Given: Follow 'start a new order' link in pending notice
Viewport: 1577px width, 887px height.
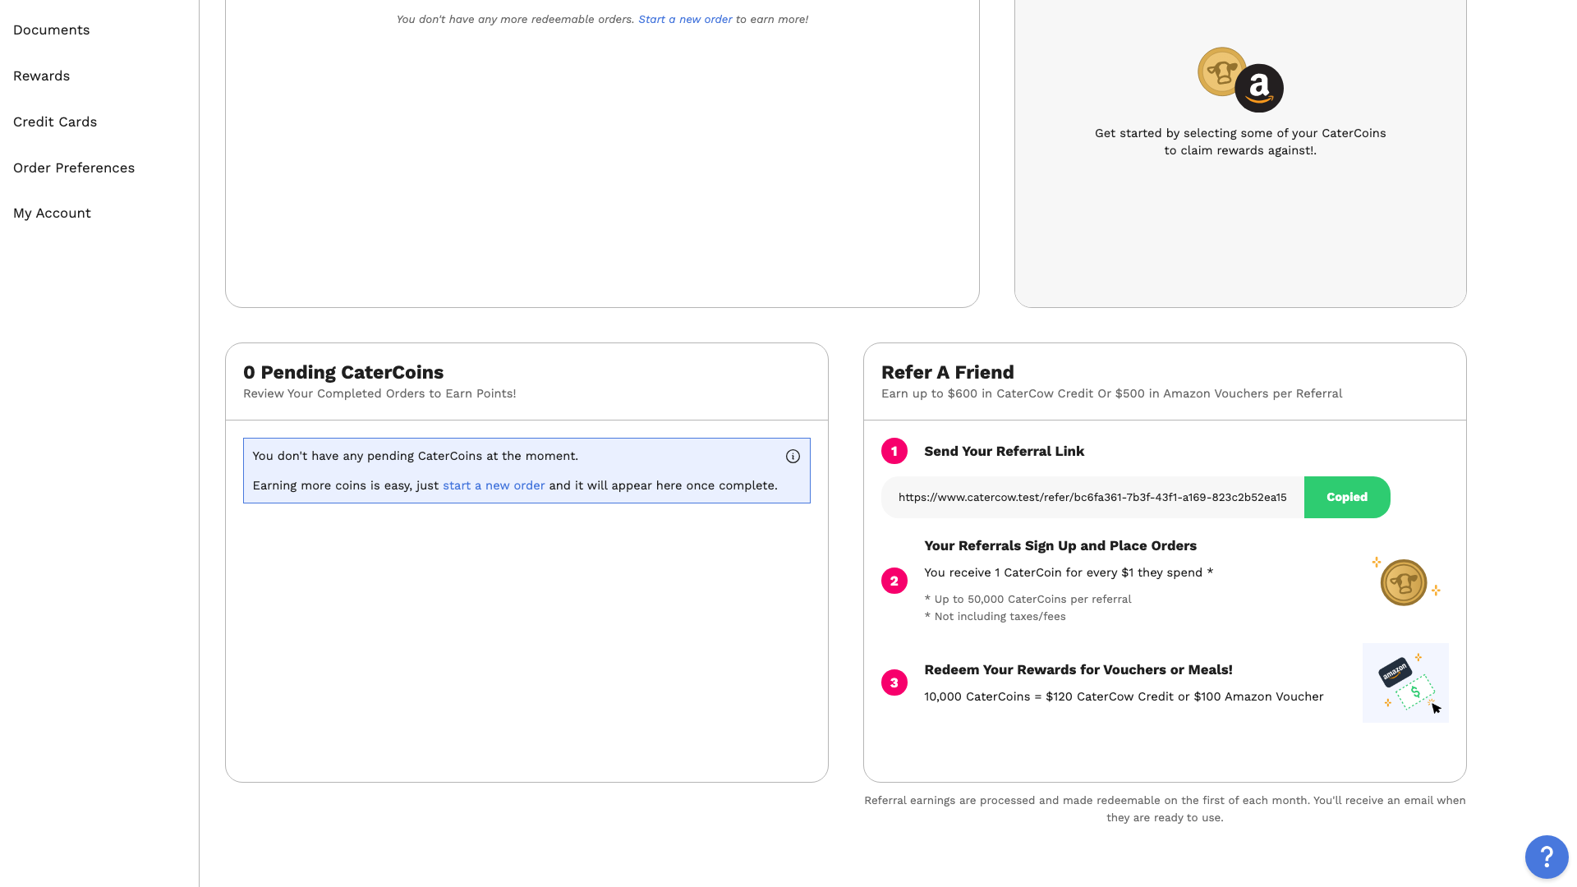Looking at the screenshot, I should [494, 485].
